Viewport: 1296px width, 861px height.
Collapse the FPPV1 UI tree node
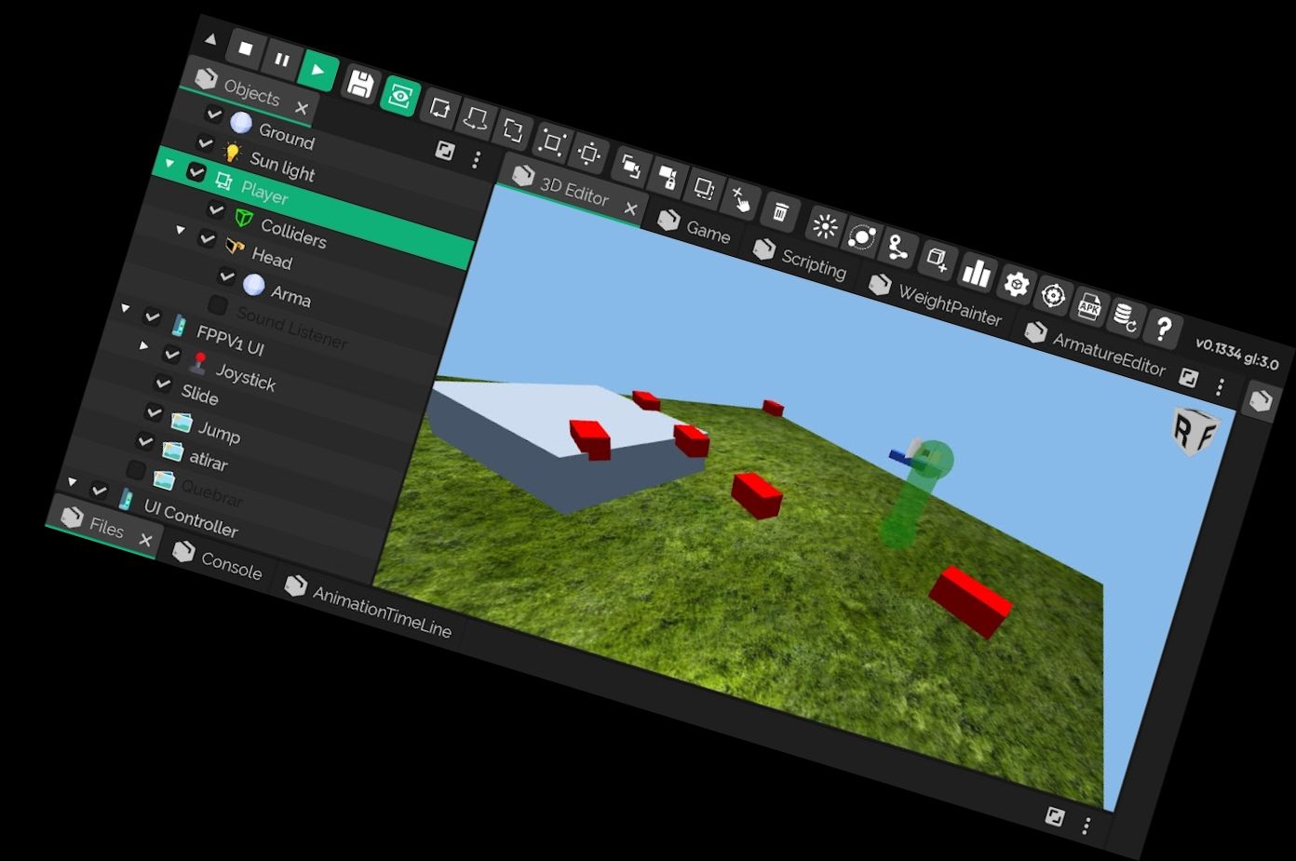pyautogui.click(x=126, y=308)
